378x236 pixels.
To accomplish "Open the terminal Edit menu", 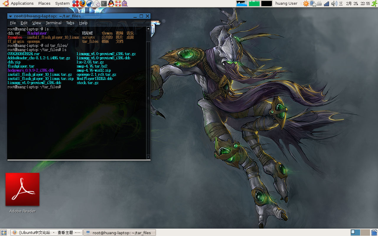I will [24, 23].
